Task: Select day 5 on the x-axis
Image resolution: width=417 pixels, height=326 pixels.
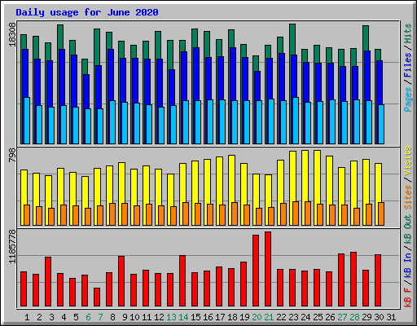Action: click(76, 317)
